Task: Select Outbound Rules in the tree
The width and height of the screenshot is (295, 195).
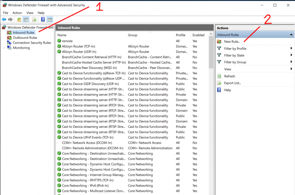Action: point(25,38)
